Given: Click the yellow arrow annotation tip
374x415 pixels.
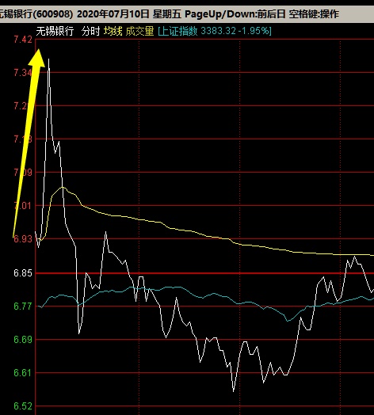Looking at the screenshot, I should [39, 51].
